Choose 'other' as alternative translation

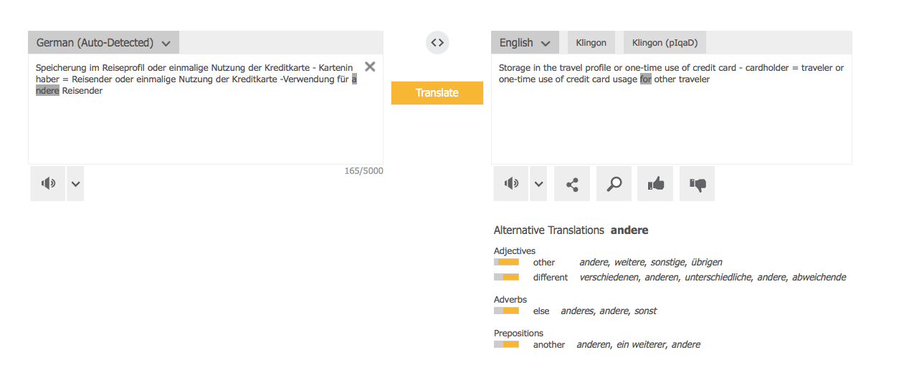point(544,263)
